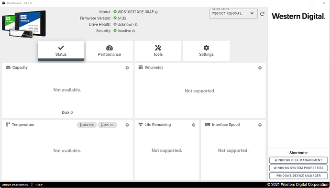Expand the Select device dropdown
This screenshot has width=330, height=188.
(x=233, y=14)
